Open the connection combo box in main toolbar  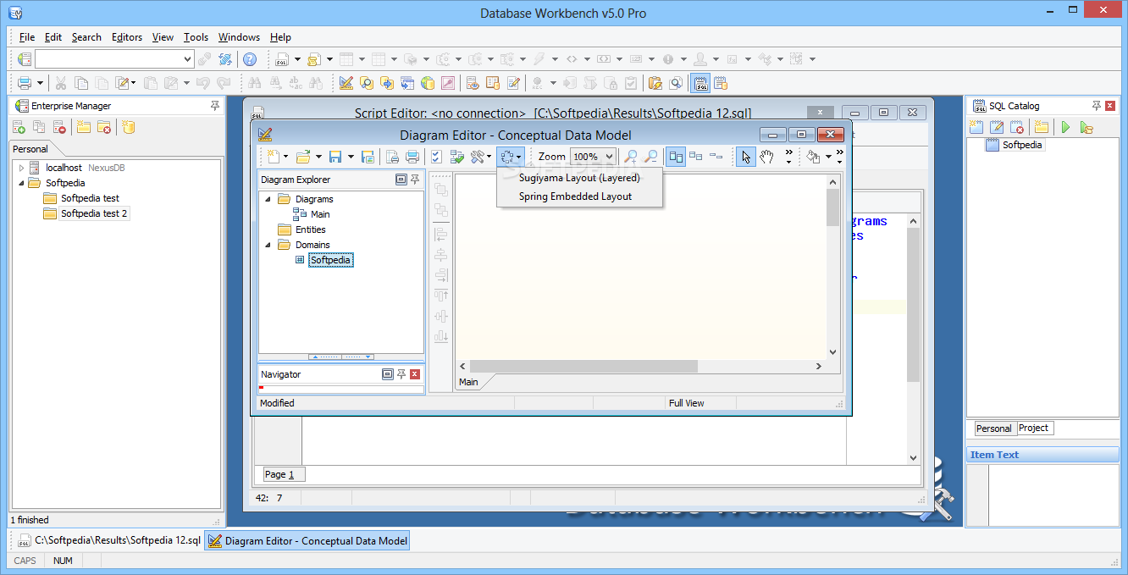pyautogui.click(x=188, y=59)
